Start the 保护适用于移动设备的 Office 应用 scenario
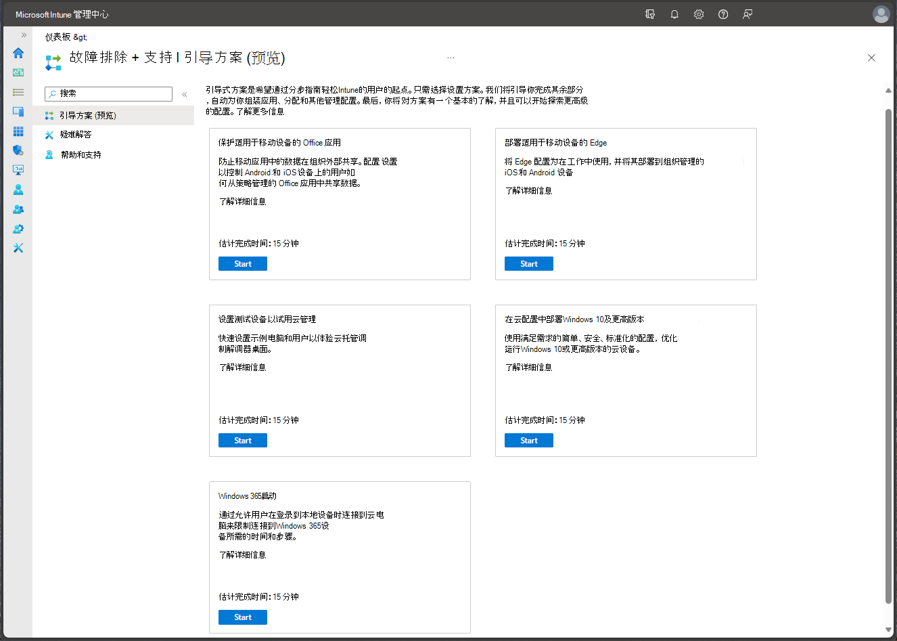897x641 pixels. pyautogui.click(x=243, y=264)
